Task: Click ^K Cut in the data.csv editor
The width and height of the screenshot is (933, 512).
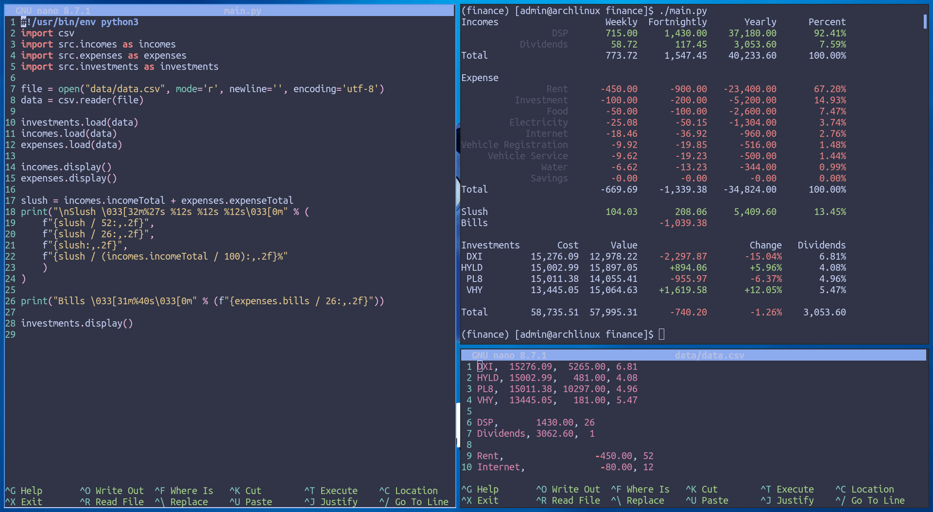Action: (702, 489)
